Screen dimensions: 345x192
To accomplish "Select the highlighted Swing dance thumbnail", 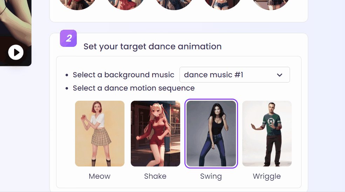I will [x=211, y=134].
